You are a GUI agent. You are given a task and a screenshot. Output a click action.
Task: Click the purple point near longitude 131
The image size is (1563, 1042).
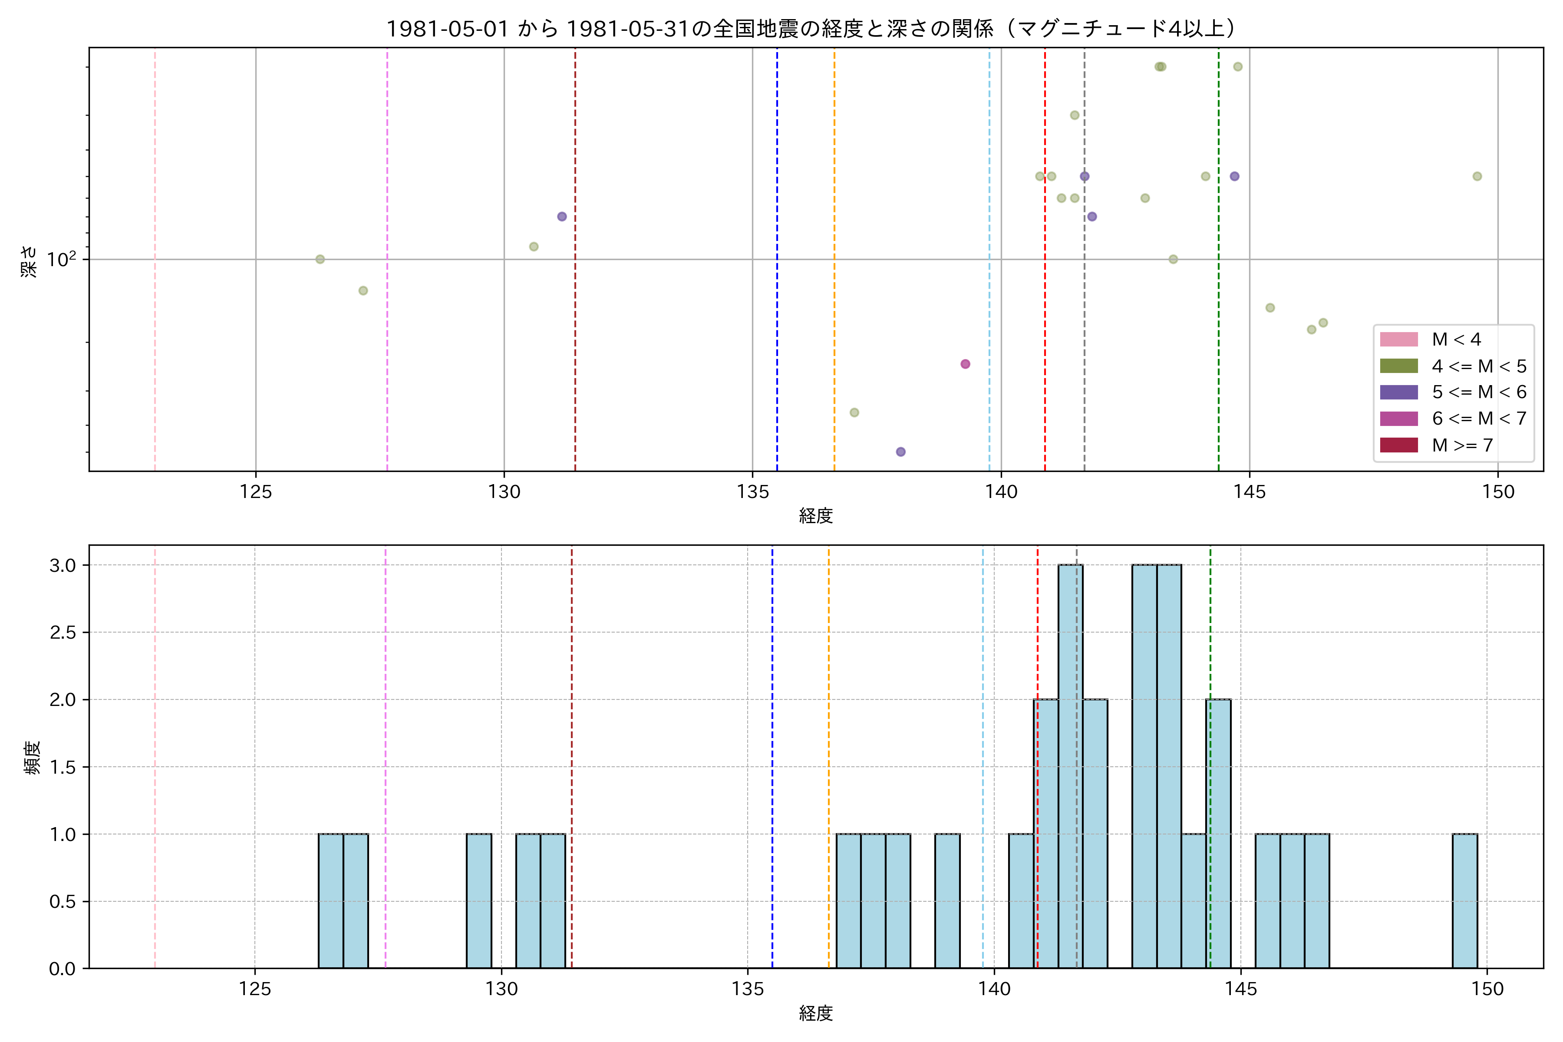[x=561, y=217]
